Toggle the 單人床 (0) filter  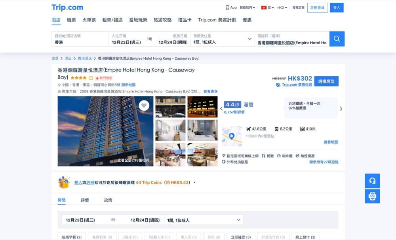[x=188, y=237]
